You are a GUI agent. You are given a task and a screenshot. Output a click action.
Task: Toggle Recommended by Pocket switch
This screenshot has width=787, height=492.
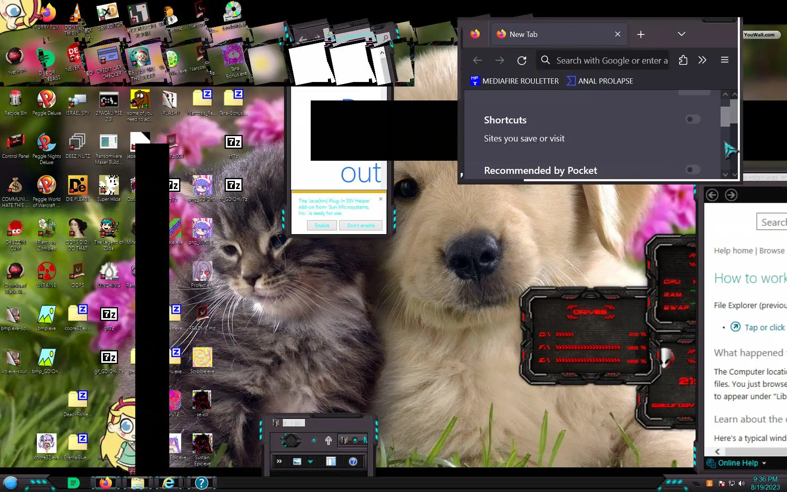tap(693, 170)
